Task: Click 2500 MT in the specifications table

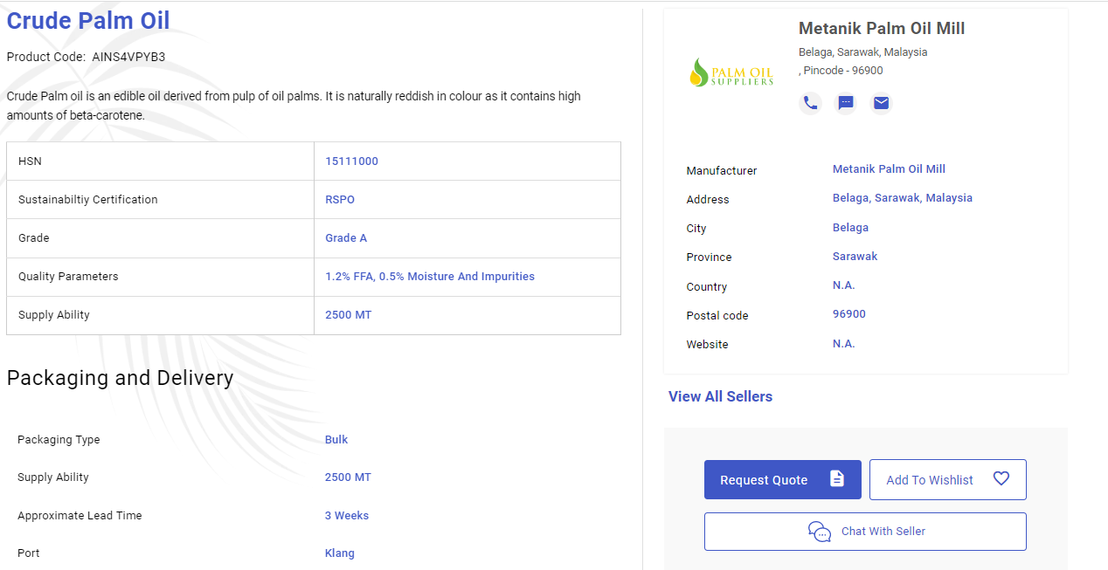Action: click(x=348, y=315)
